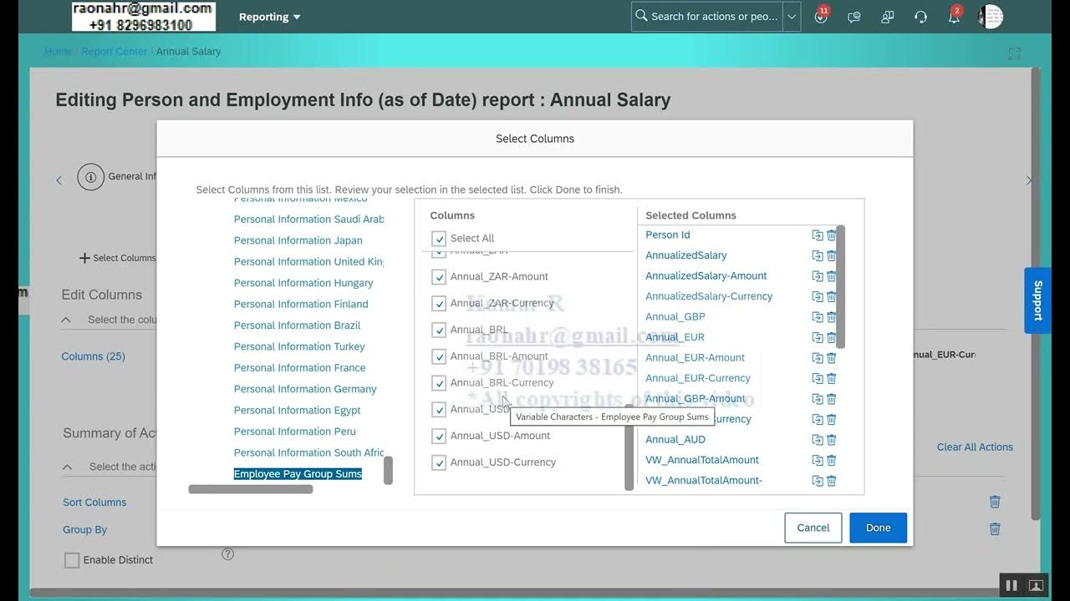Screen dimensions: 1070x601
Task: Delete Sort Columns action via trash icon
Action: [995, 502]
